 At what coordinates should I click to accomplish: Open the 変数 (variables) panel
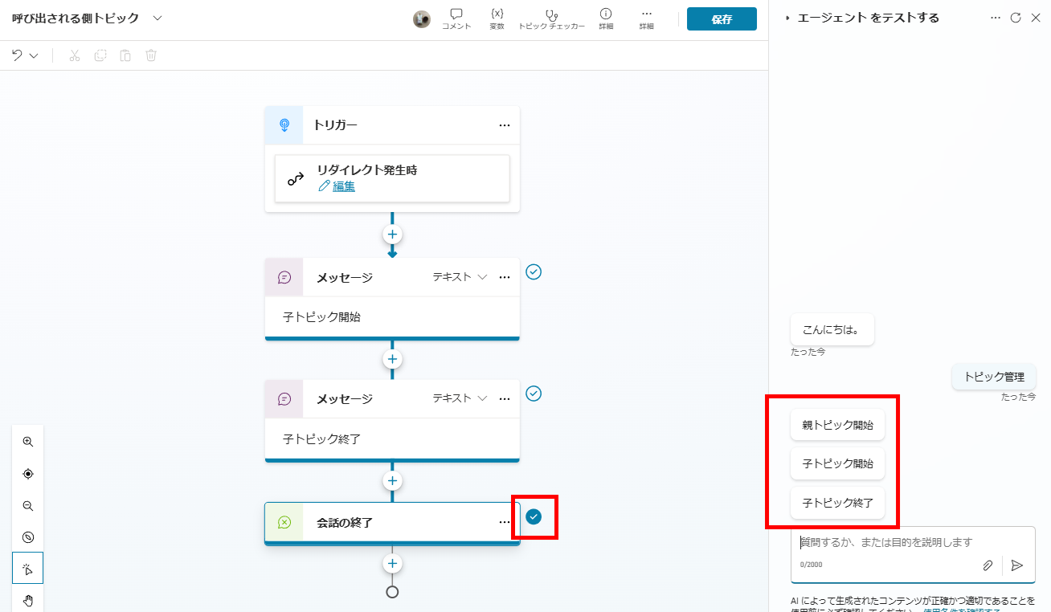point(497,18)
